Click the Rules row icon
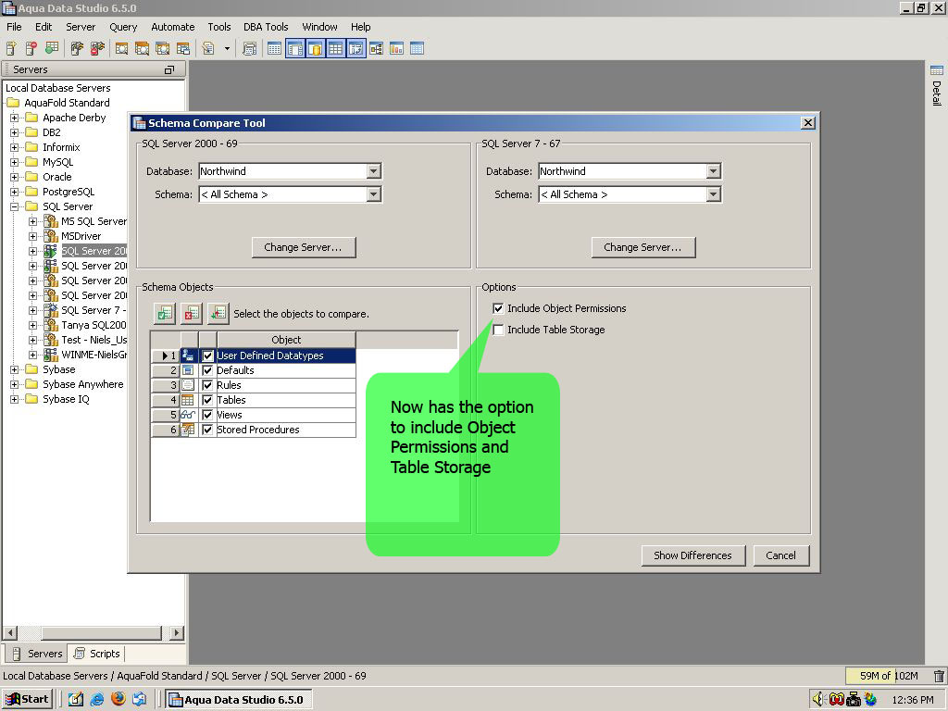948x711 pixels. click(189, 385)
